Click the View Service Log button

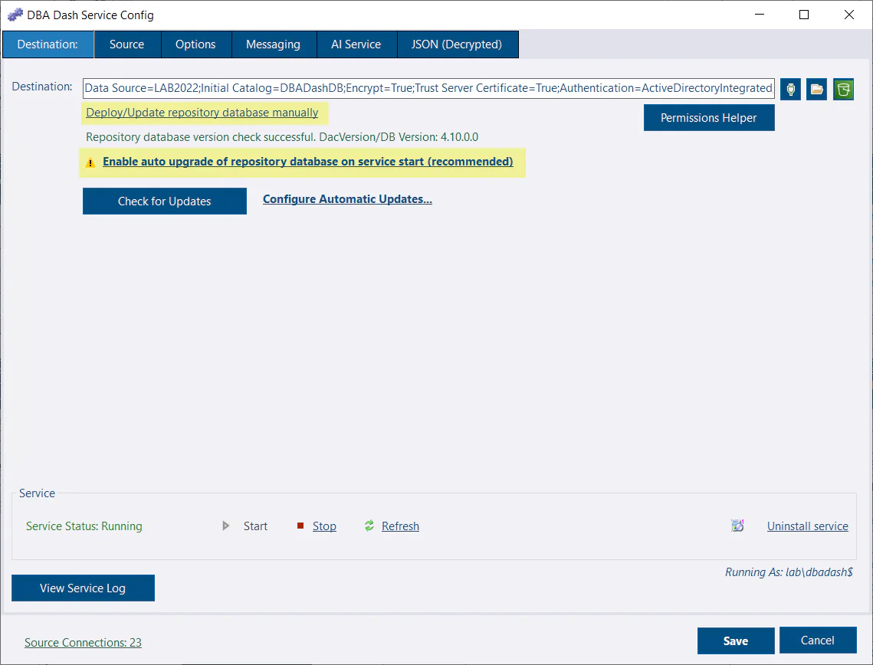coord(83,588)
